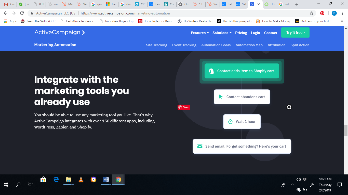Open the volume control in the system tray
Viewport: 348px width, 195px height.
[x=299, y=180]
